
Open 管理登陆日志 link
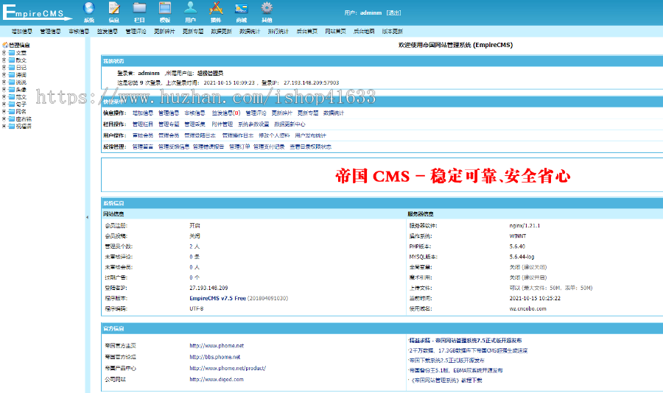(x=200, y=135)
